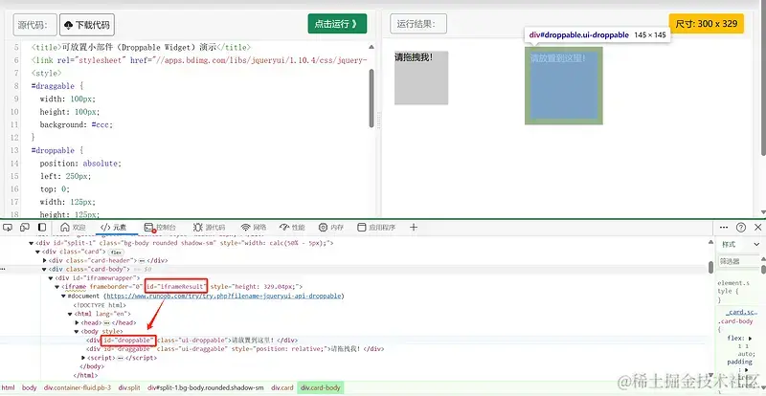Viewport: 766px width, 396px height.
Task: Click the 源代码 label button
Action: (x=34, y=25)
